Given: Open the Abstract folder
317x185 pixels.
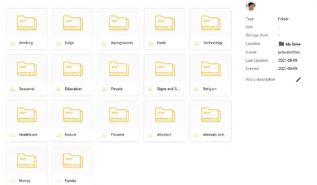Looking at the screenshot, I should pos(165,121).
